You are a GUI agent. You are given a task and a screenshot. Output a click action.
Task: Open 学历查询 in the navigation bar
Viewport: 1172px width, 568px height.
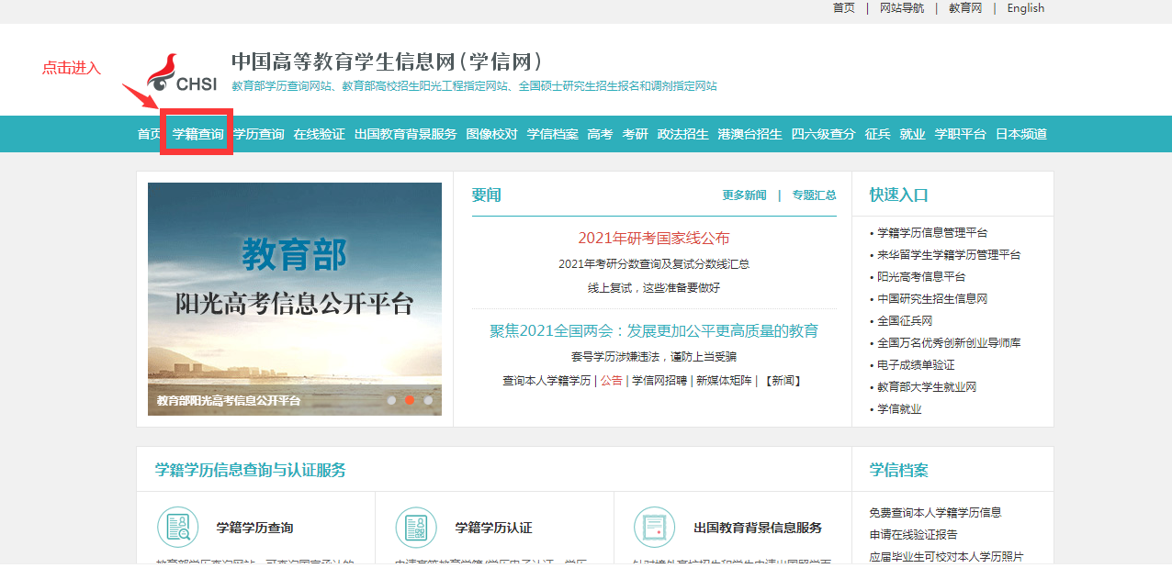point(258,134)
